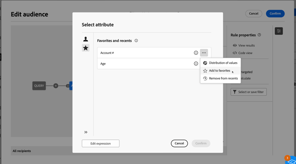Click the arrow connector after plus node
The image size is (296, 164).
(67, 86)
